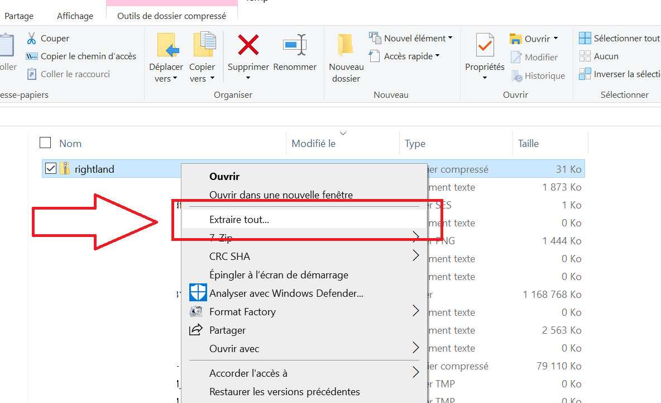The height and width of the screenshot is (403, 661).
Task: Sort by the Taille column header
Action: tap(528, 144)
